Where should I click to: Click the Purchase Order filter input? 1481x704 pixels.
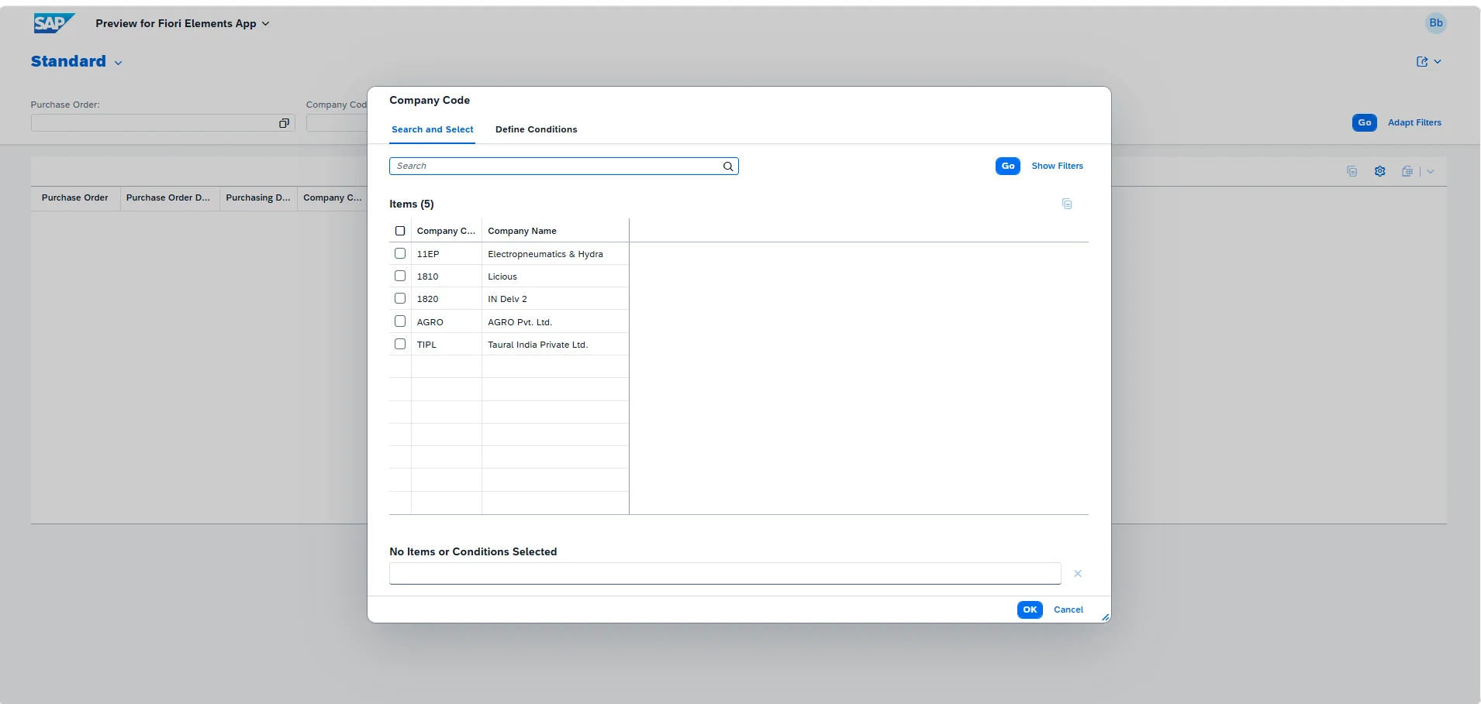pyautogui.click(x=163, y=123)
